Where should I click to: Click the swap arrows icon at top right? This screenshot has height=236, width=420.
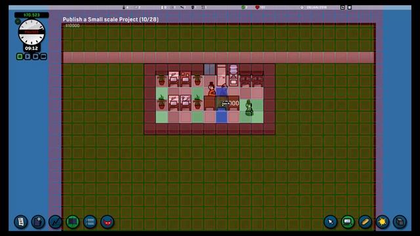[x=343, y=7]
